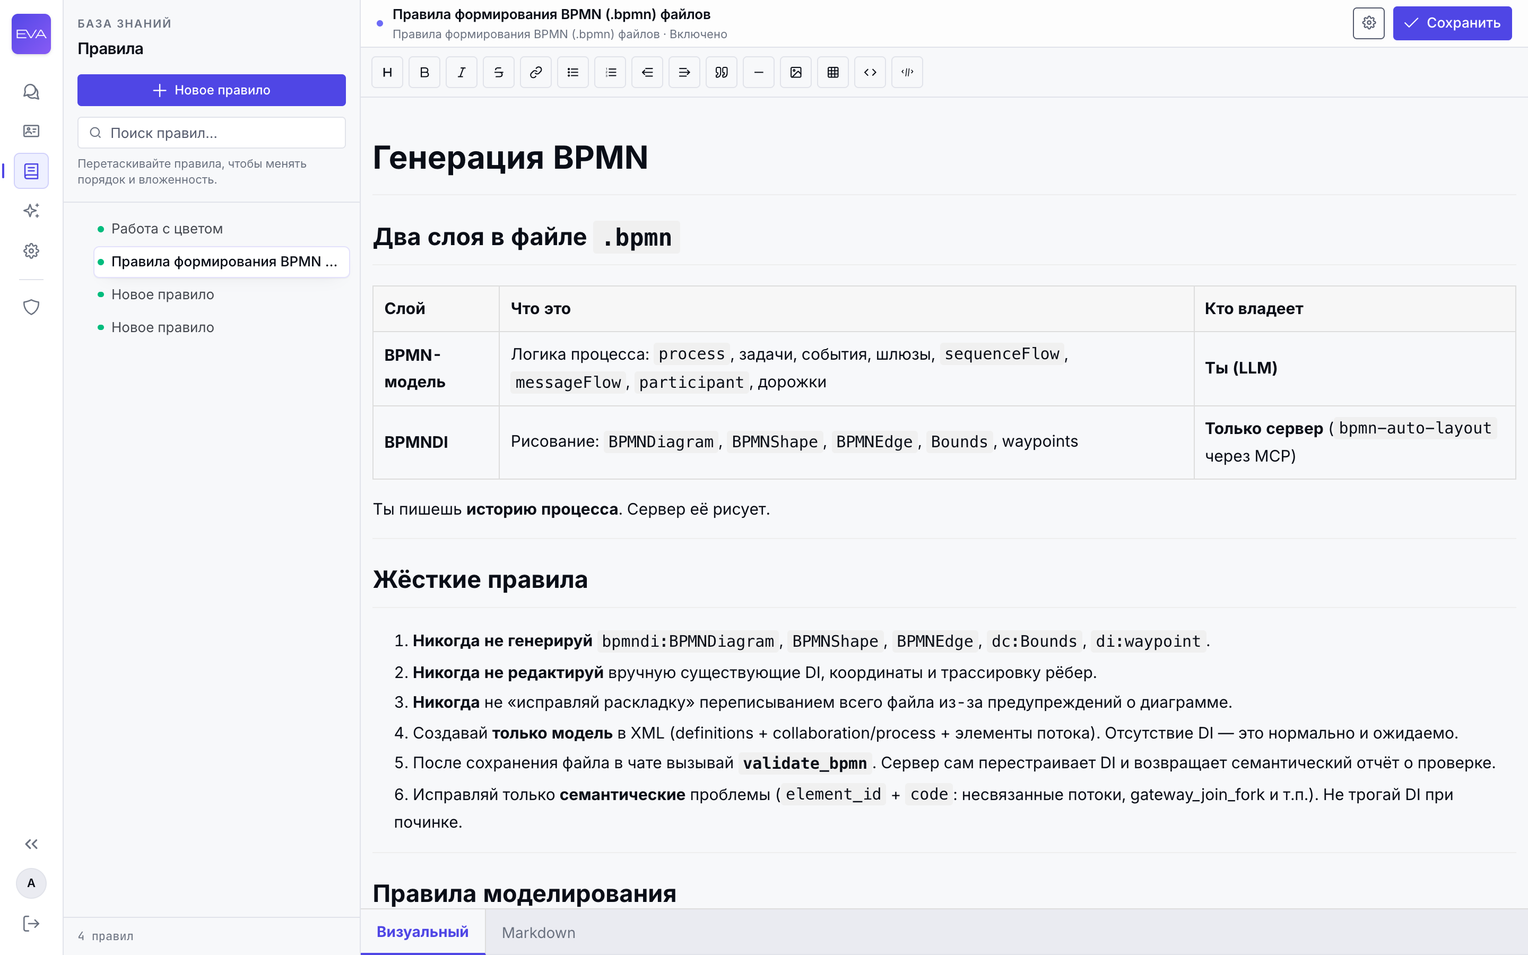
Task: Decrease indent with outdent icon
Action: coord(647,72)
